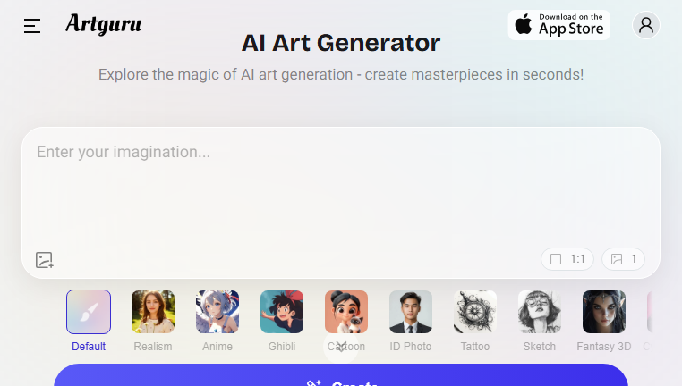Select the Ghibli style thumbnail

coord(282,312)
